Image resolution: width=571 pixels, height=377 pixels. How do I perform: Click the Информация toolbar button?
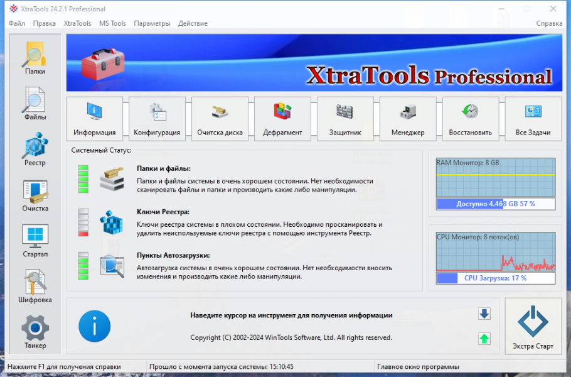(x=95, y=119)
